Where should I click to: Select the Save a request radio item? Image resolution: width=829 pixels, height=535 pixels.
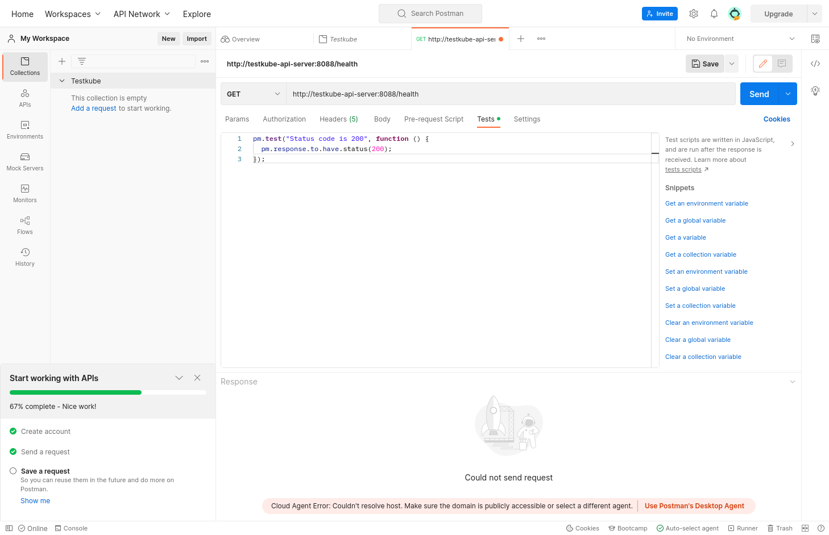tap(13, 471)
